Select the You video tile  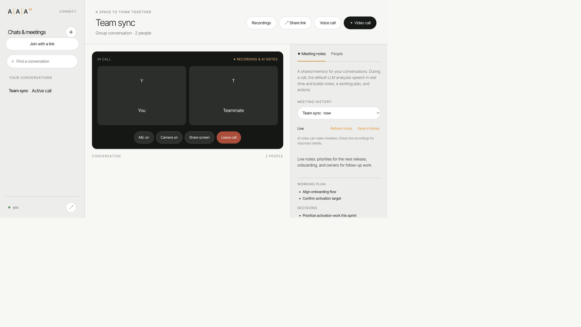pos(142,95)
